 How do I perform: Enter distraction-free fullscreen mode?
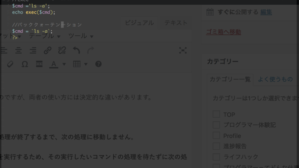click(x=183, y=50)
